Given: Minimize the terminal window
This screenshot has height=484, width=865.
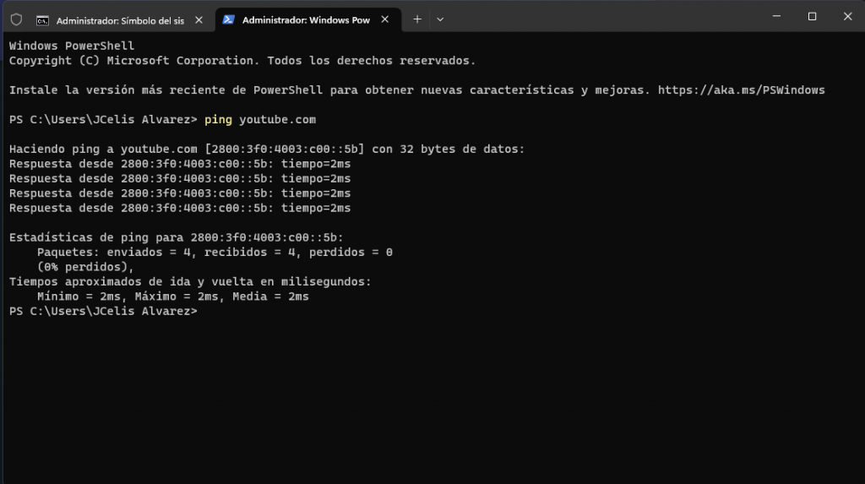Looking at the screenshot, I should (x=773, y=16).
